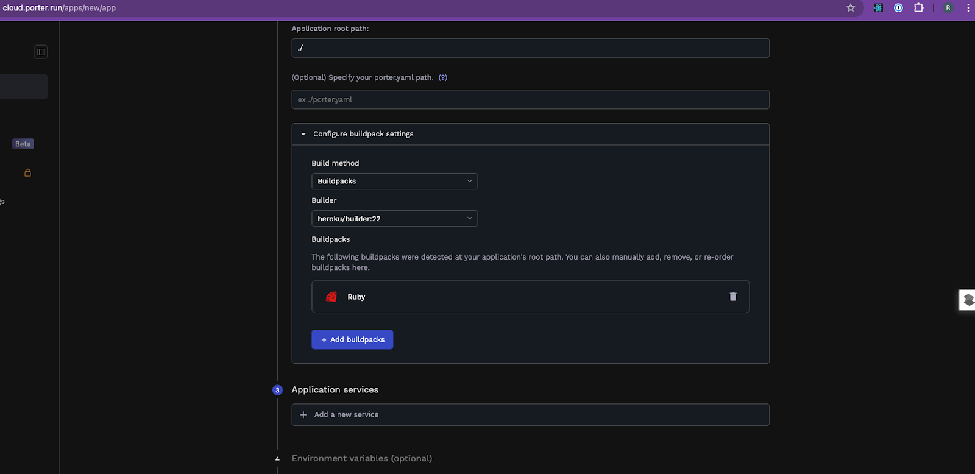This screenshot has width=975, height=474.
Task: Collapse Configure buildpack settings section
Action: pyautogui.click(x=531, y=134)
